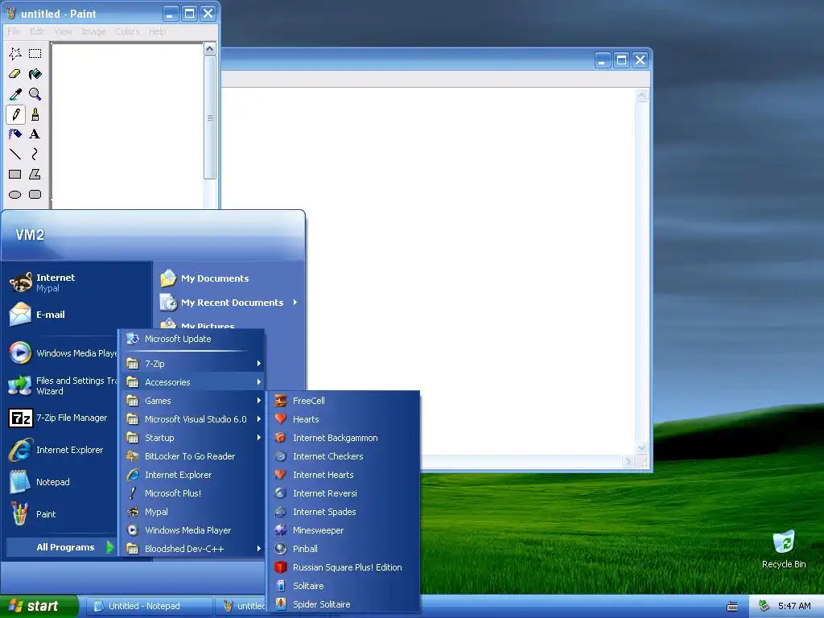Launch Hearts from Games submenu
Screen dimensions: 824x618
pos(344,419)
